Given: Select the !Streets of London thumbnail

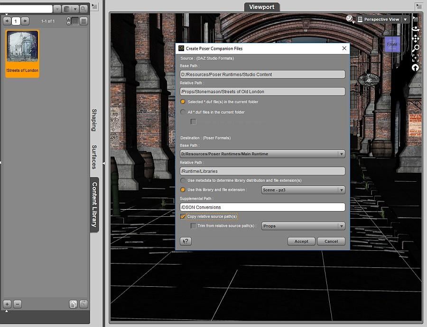Looking at the screenshot, I should (x=22, y=54).
